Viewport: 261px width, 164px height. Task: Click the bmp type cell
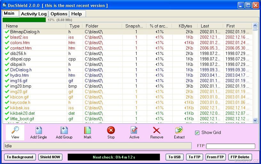(x=73, y=86)
